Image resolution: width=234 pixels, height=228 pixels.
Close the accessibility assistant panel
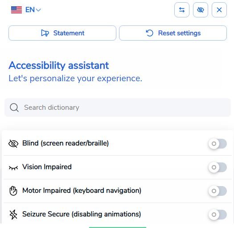tap(219, 10)
